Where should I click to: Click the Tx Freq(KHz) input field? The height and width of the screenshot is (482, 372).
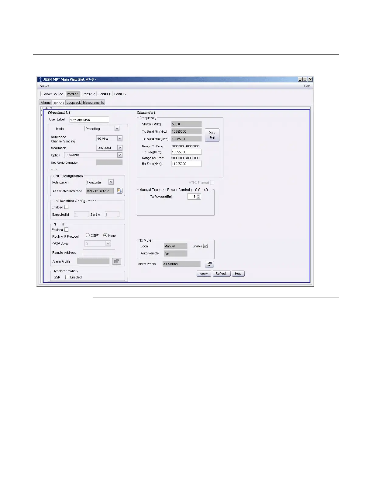coord(186,152)
